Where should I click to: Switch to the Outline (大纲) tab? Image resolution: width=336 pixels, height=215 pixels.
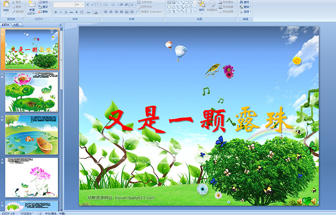click(16, 24)
